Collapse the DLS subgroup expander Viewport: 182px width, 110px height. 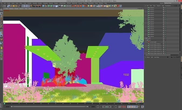tap(146, 40)
